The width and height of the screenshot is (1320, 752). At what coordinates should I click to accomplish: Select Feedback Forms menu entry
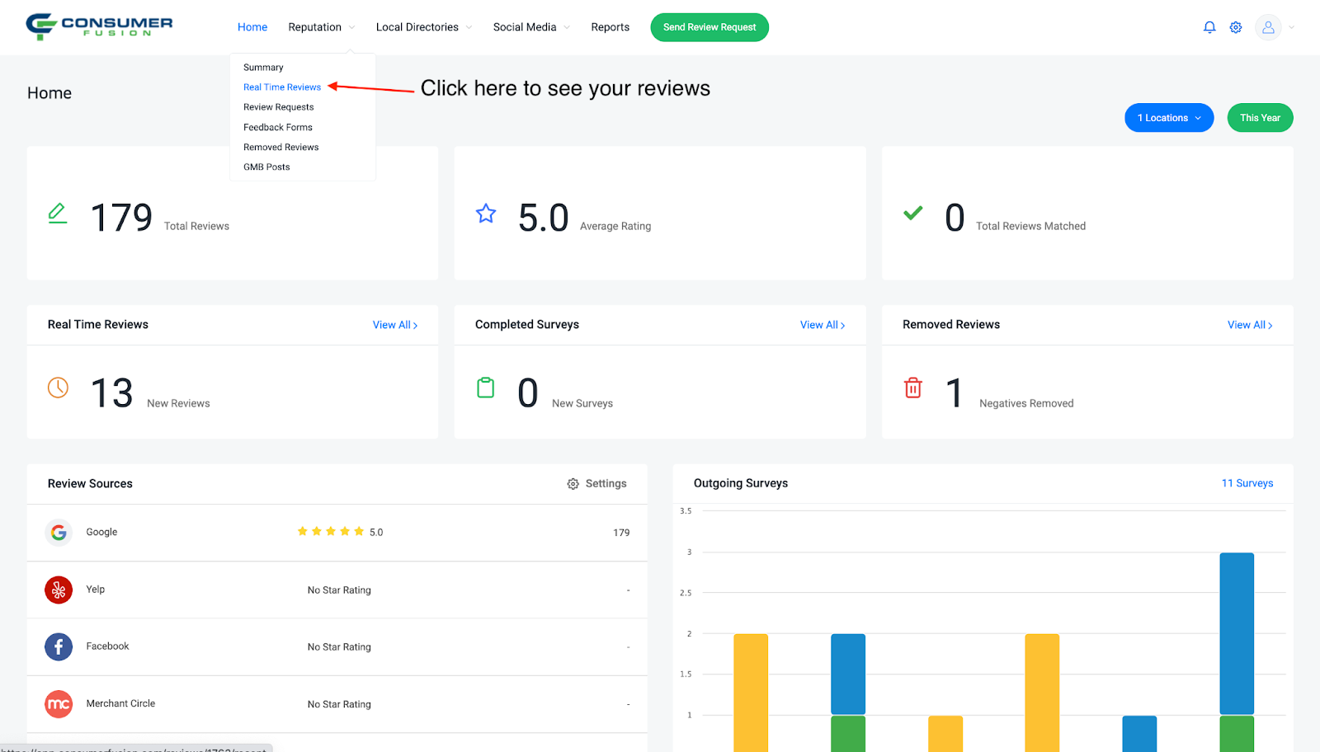pyautogui.click(x=278, y=127)
